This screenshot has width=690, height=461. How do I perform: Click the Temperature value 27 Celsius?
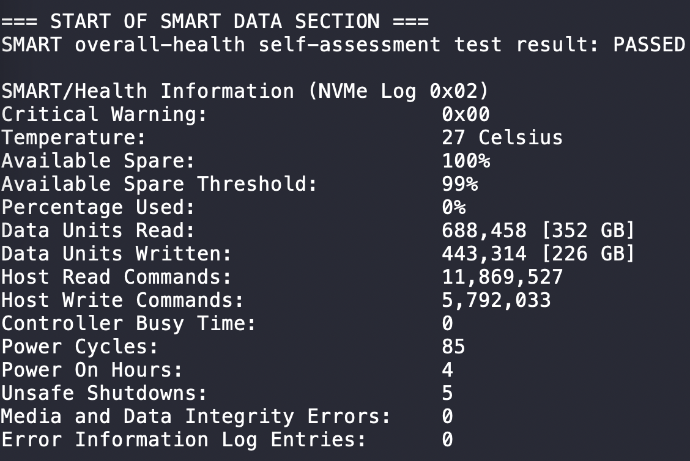click(502, 138)
